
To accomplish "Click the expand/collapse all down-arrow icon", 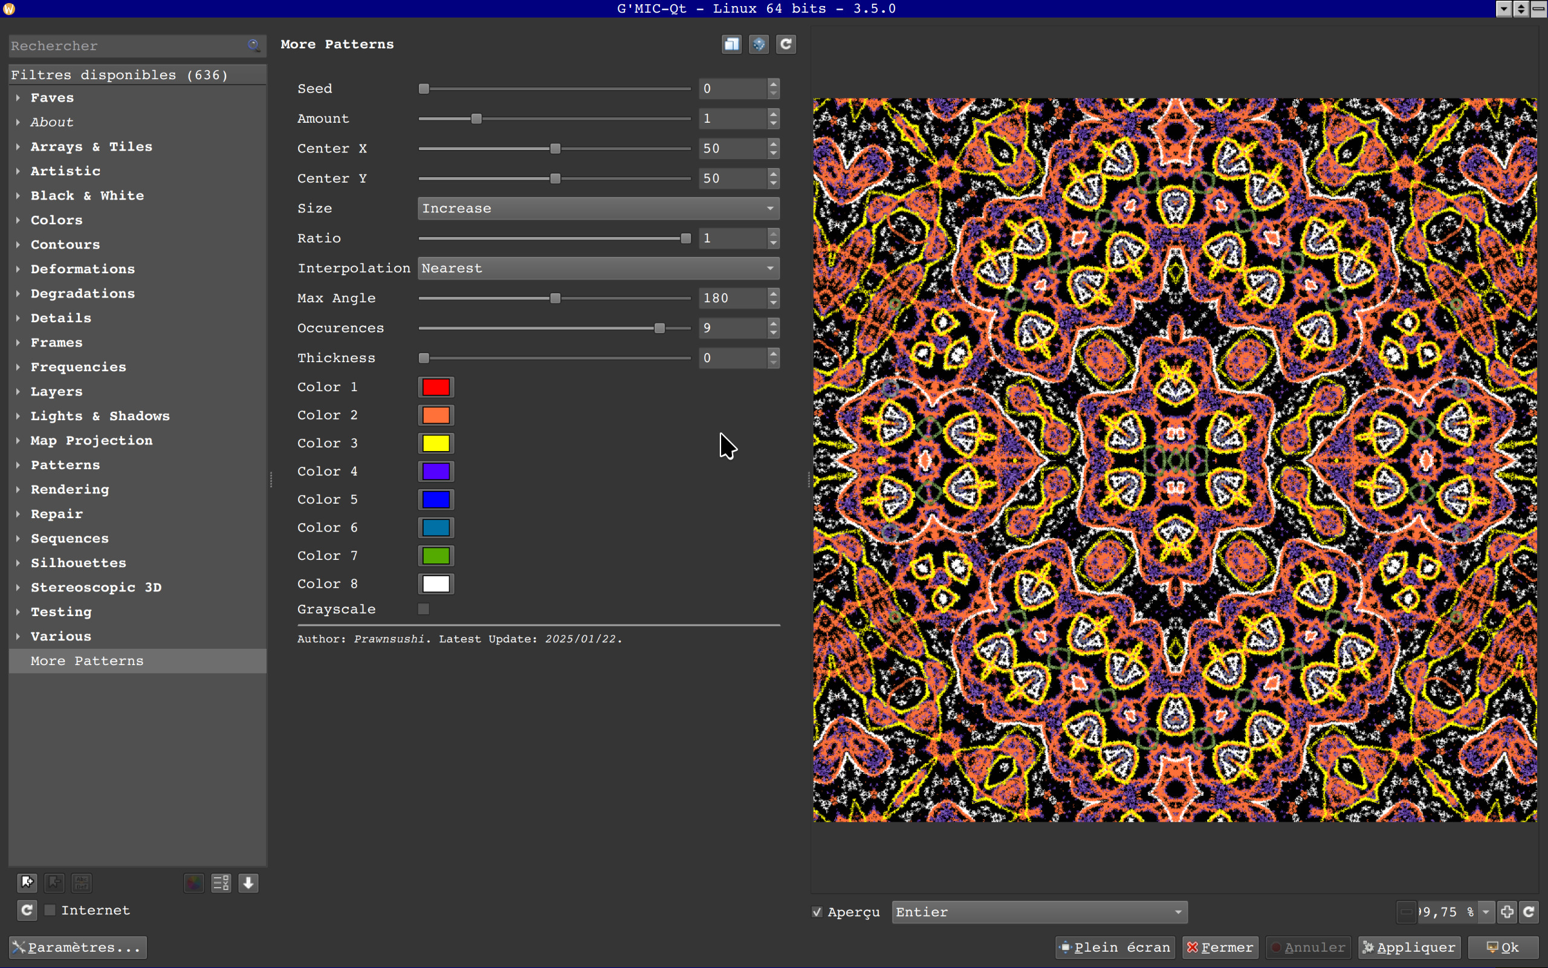I will tap(248, 883).
